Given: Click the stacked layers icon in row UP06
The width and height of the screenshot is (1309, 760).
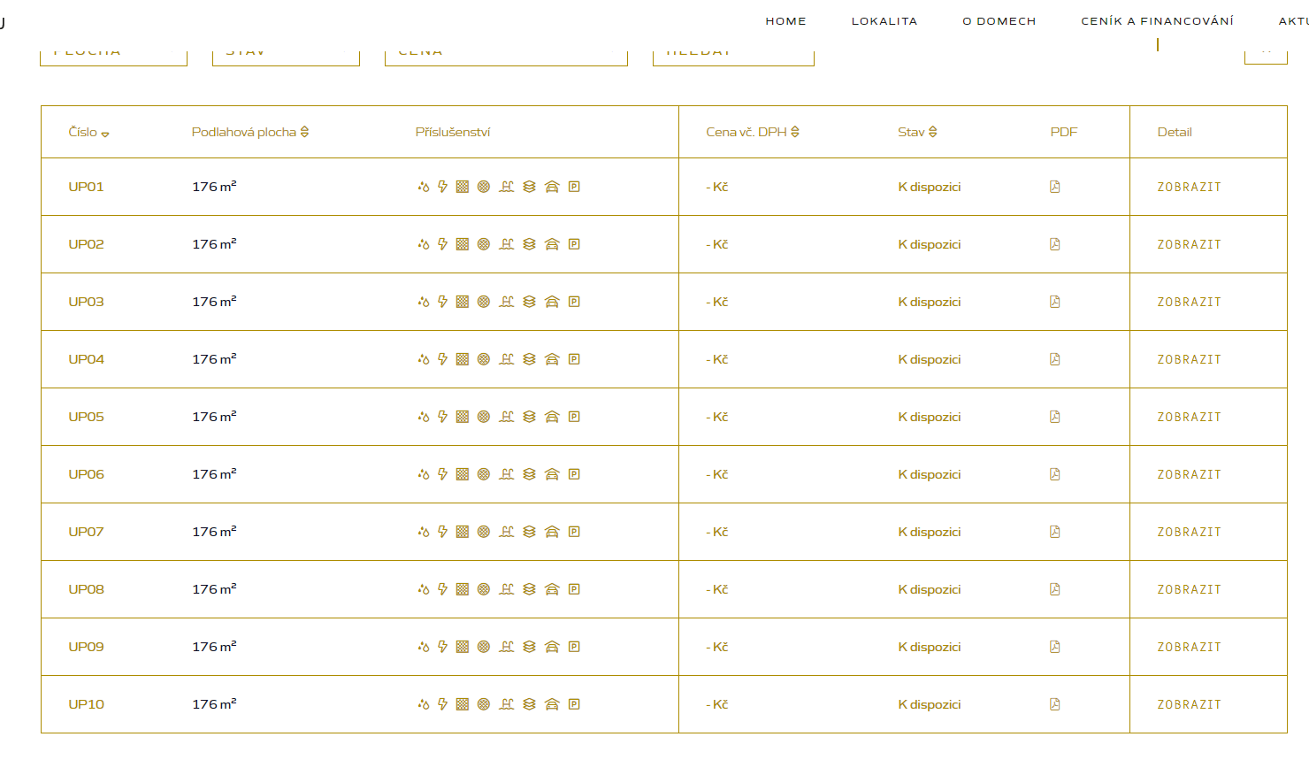Looking at the screenshot, I should point(529,474).
